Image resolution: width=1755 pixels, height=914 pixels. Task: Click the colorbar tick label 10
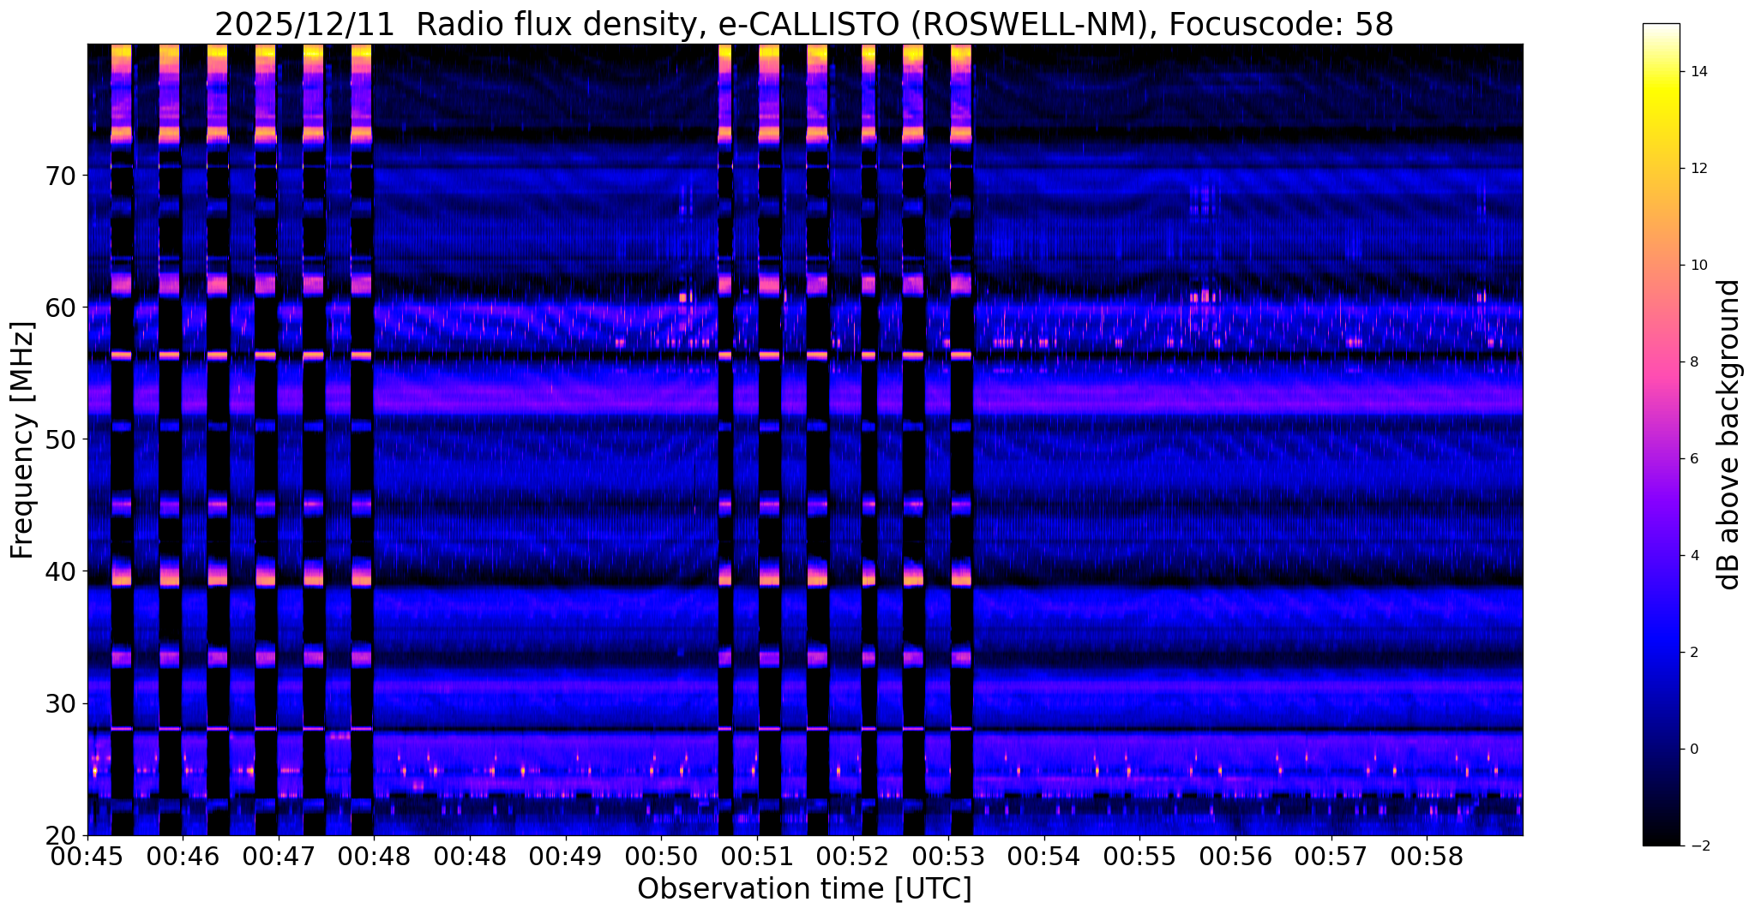point(1698,266)
